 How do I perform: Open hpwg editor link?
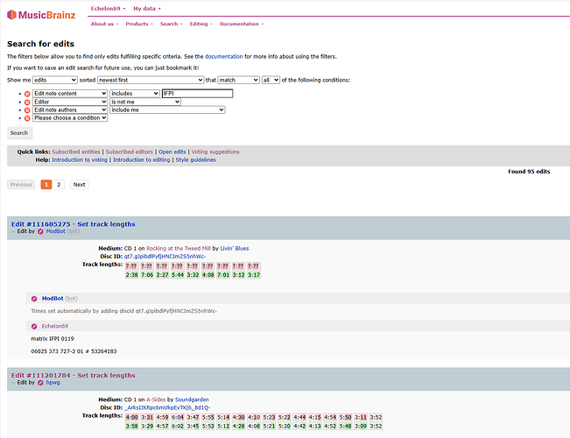(53, 383)
